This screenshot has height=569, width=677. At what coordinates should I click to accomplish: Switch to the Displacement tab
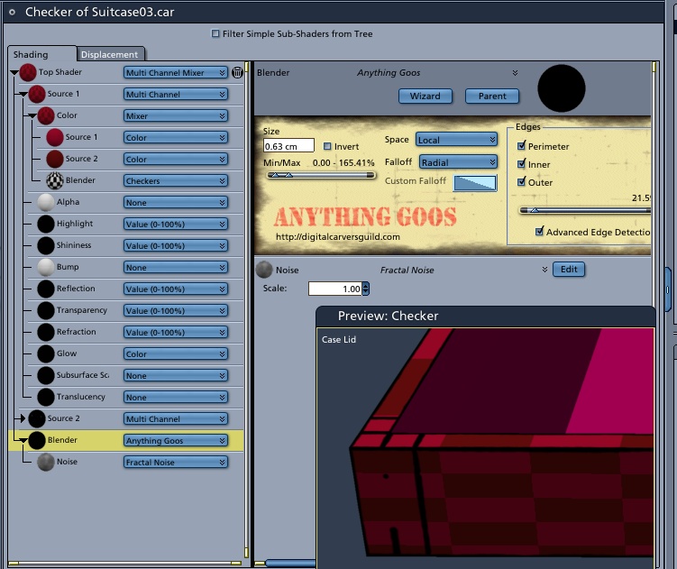[110, 54]
